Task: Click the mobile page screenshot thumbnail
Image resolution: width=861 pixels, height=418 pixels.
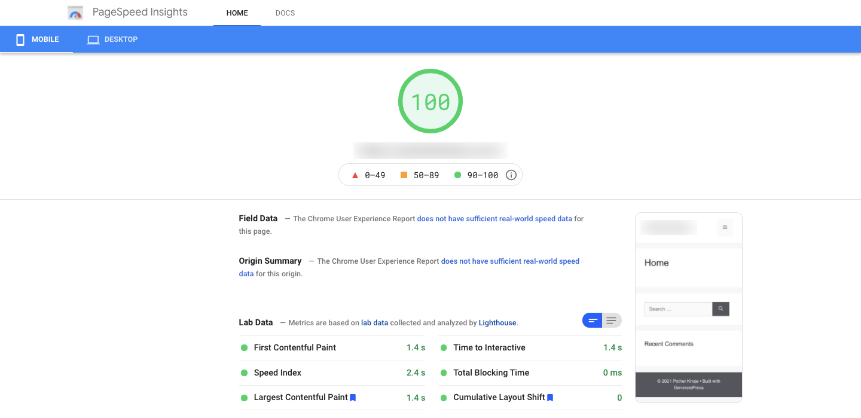Action: click(x=689, y=307)
